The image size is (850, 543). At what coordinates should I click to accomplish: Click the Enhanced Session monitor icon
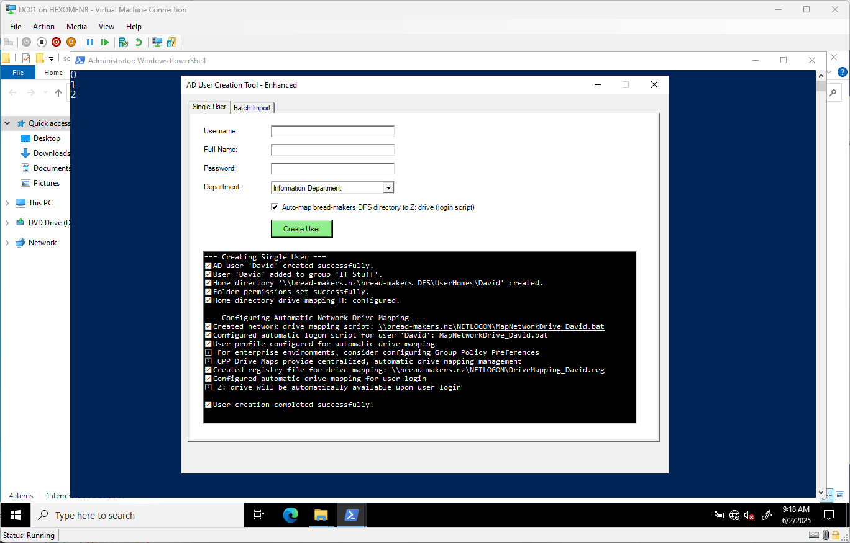tap(157, 42)
